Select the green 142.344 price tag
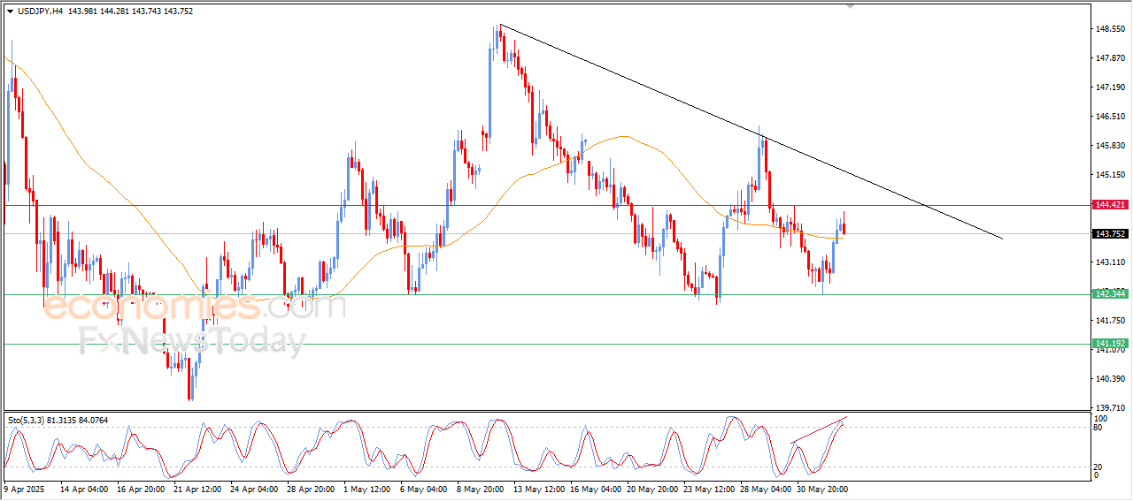Image resolution: width=1133 pixels, height=501 pixels. pos(1110,293)
